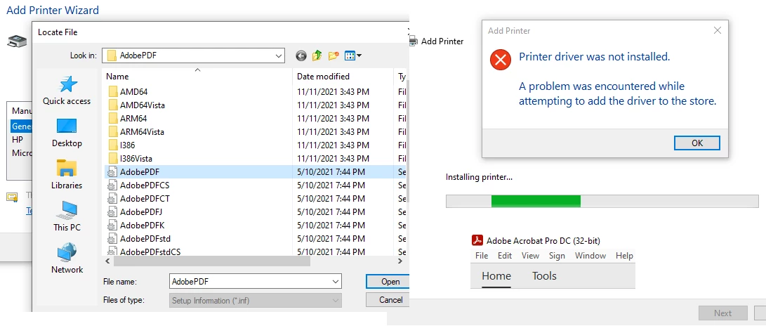Select the AdobePDFCT file
The width and height of the screenshot is (766, 326).
(138, 198)
